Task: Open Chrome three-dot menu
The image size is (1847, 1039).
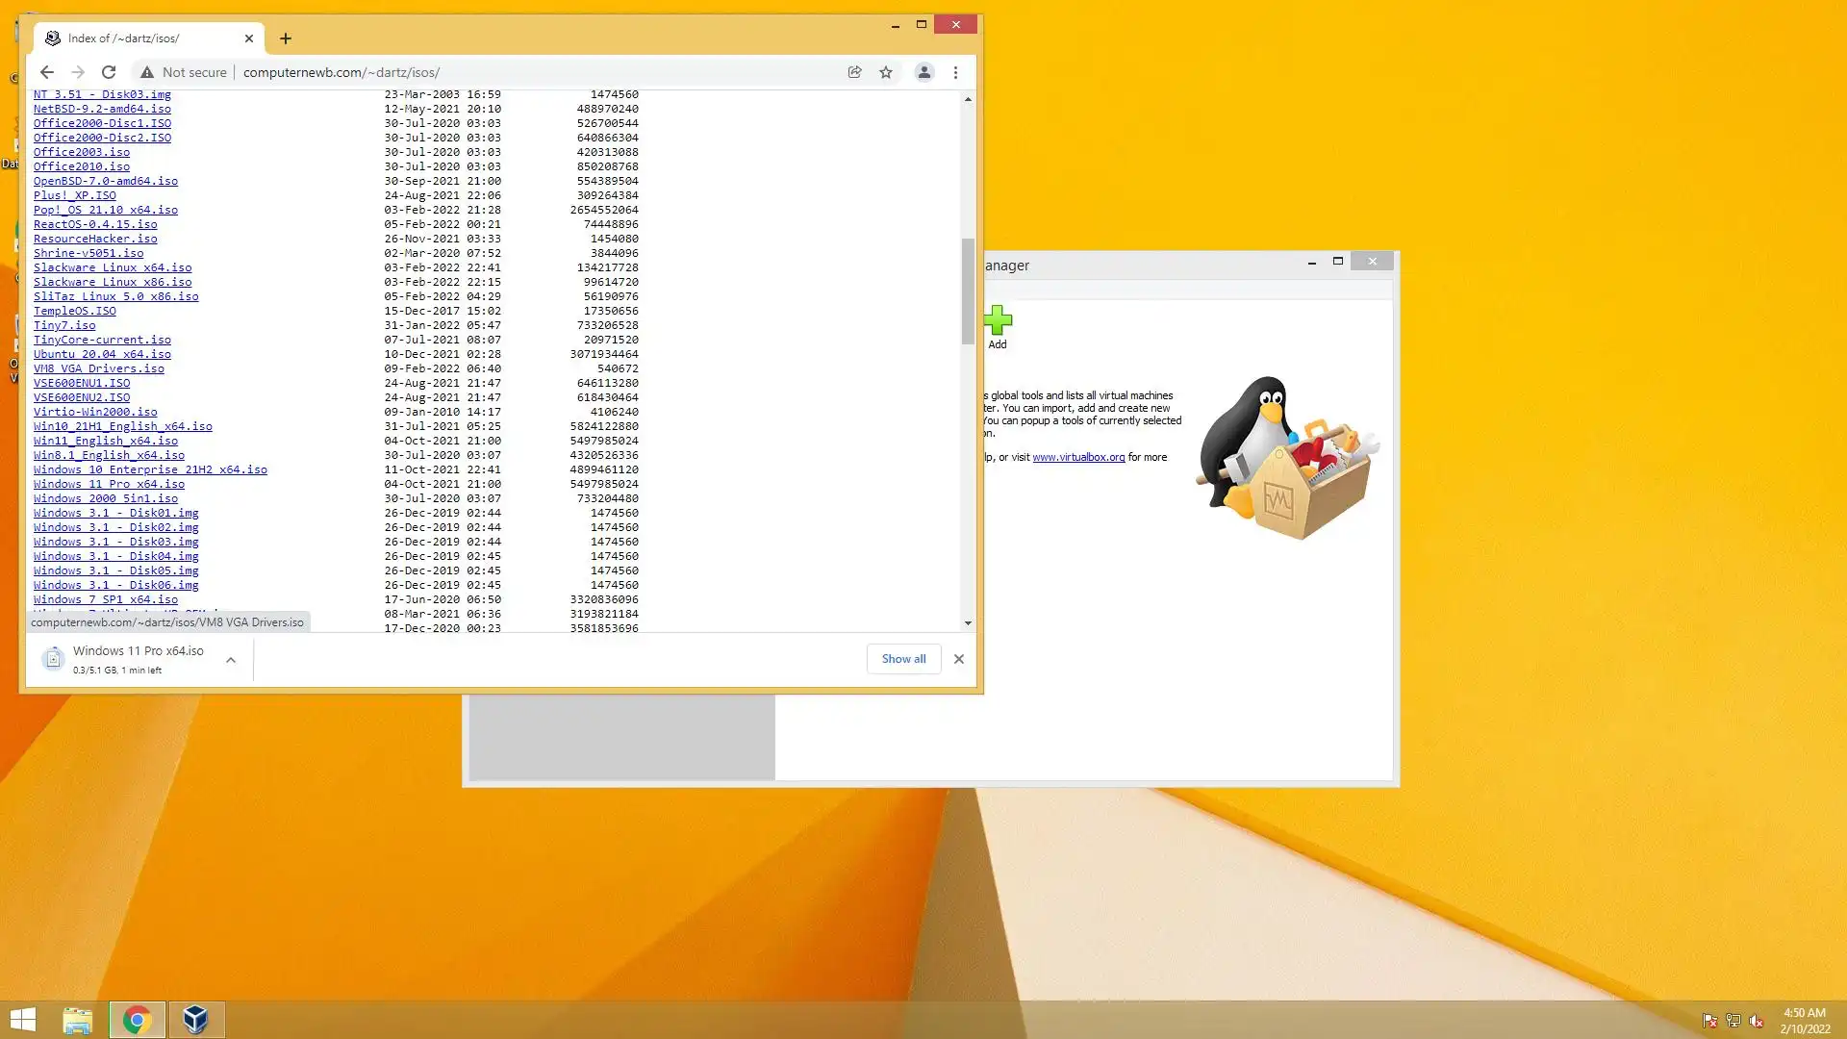Action: click(955, 72)
